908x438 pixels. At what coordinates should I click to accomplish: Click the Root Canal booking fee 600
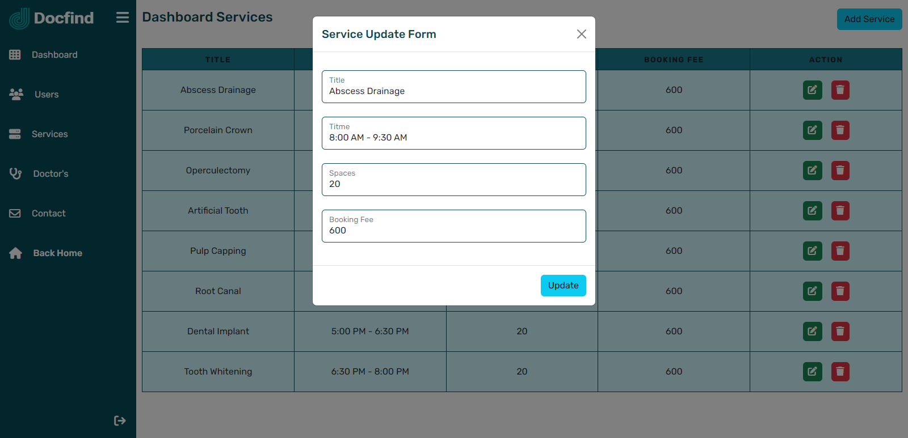[674, 291]
